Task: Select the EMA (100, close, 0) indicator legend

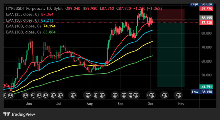Action: pyautogui.click(x=23, y=26)
